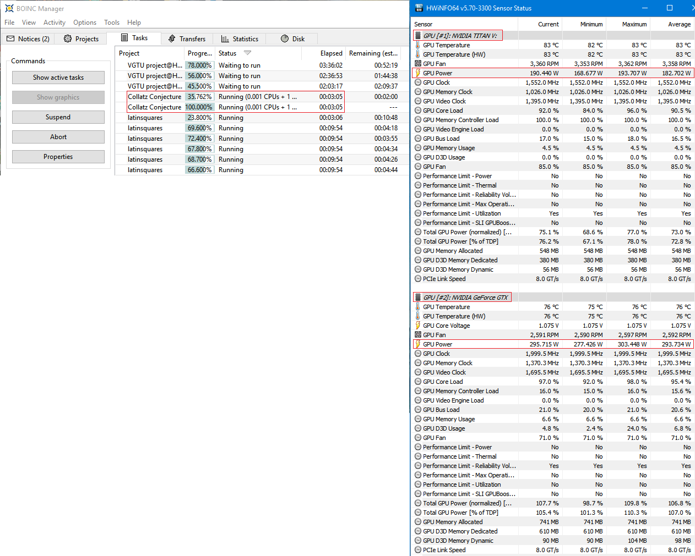The height and width of the screenshot is (556, 695).
Task: Click the GeForce GTX PCIe Link Speed icon
Action: tap(418, 550)
